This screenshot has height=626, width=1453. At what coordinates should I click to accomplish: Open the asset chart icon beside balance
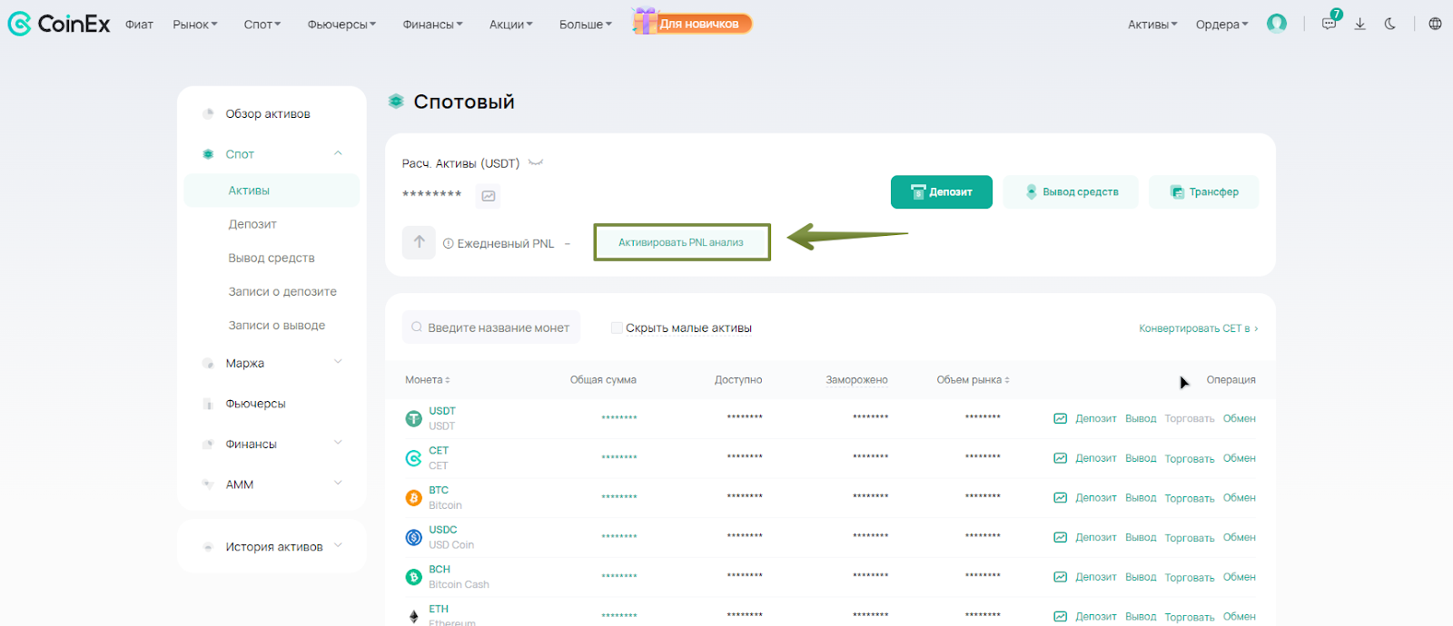click(x=489, y=196)
